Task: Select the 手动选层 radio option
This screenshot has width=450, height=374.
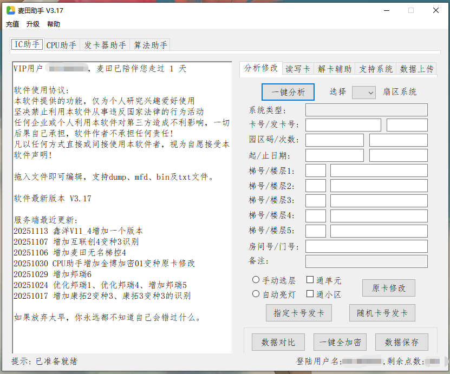Action: 255,279
